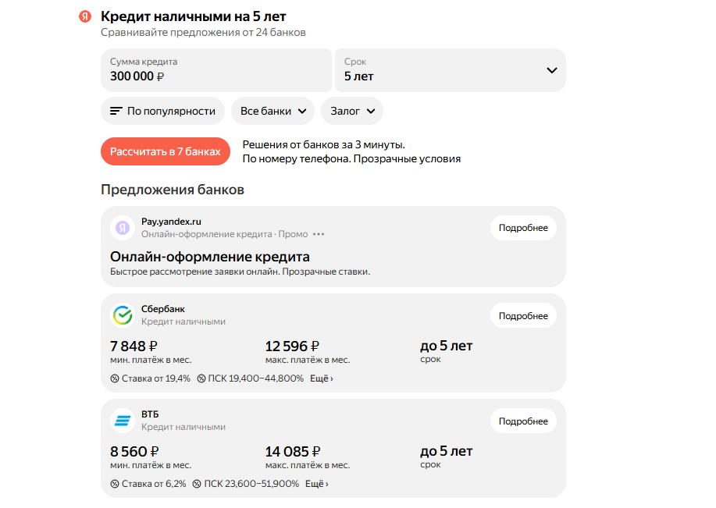Click the Sberbank logo icon
Screen dimensions: 716x508
click(x=123, y=315)
